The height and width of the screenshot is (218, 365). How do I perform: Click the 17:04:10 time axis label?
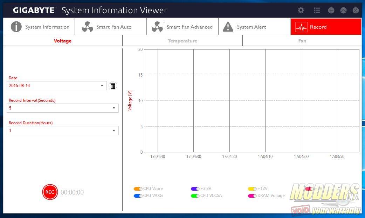[x=265, y=156]
